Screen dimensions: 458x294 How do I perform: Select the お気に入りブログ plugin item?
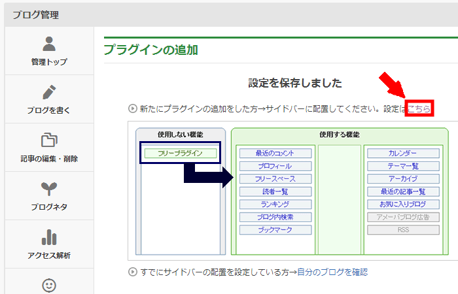tap(403, 204)
